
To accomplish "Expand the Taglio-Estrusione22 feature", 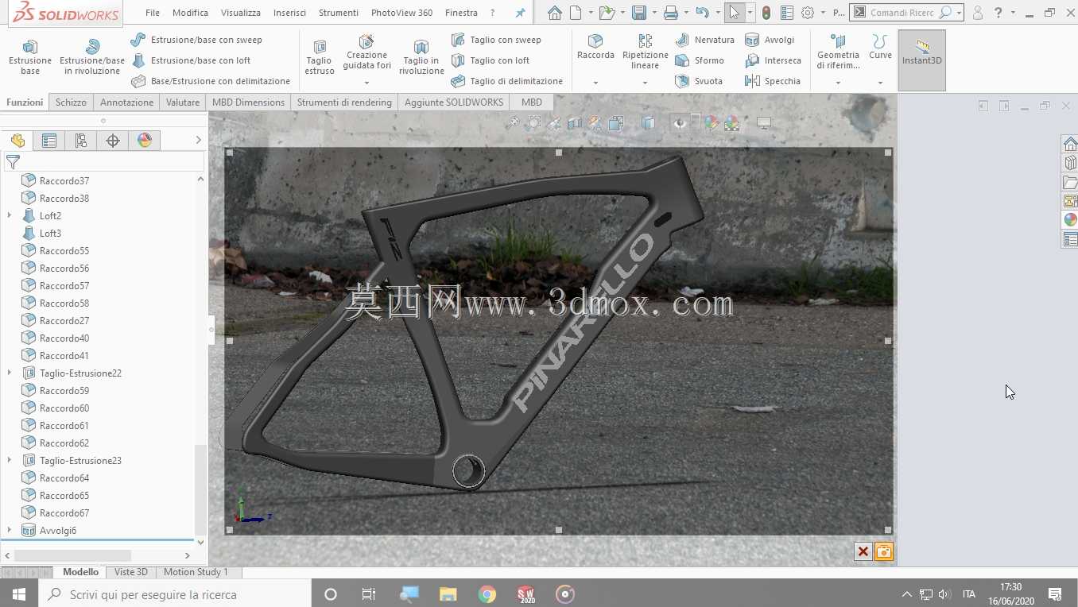I will 10,373.
